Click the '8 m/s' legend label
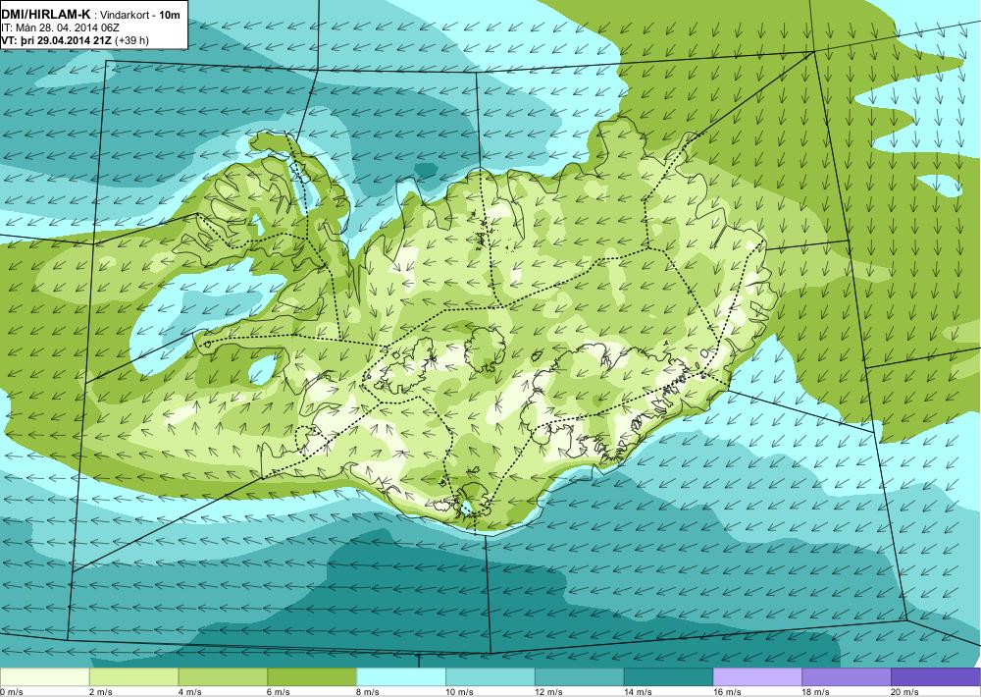This screenshot has height=697, width=981. coord(368,692)
